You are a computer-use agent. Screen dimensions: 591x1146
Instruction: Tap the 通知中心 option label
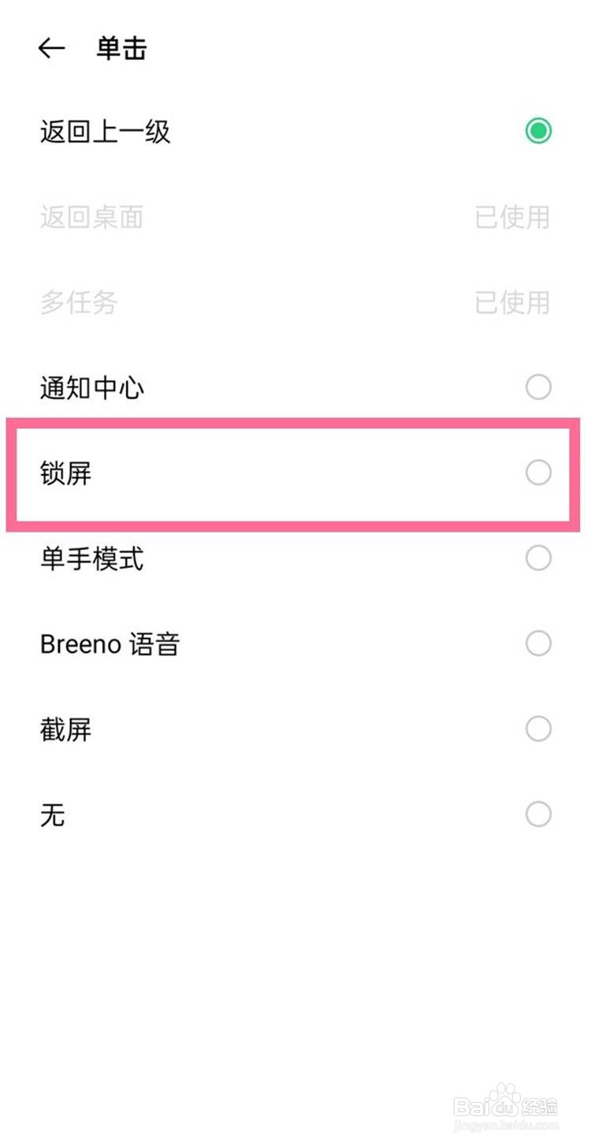pos(92,387)
